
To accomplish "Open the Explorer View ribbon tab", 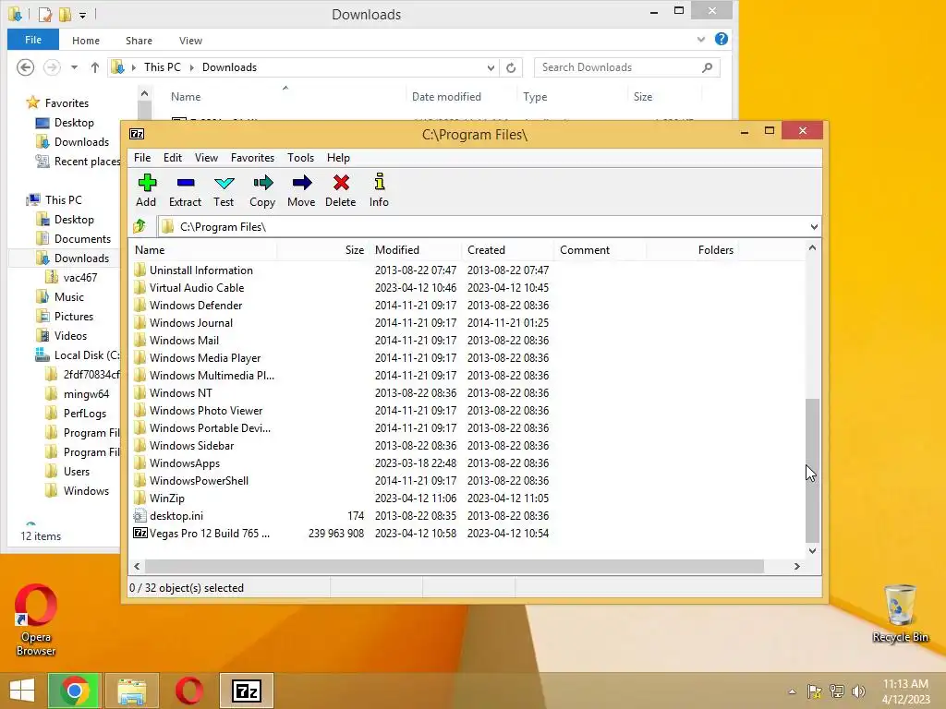I will pyautogui.click(x=190, y=41).
